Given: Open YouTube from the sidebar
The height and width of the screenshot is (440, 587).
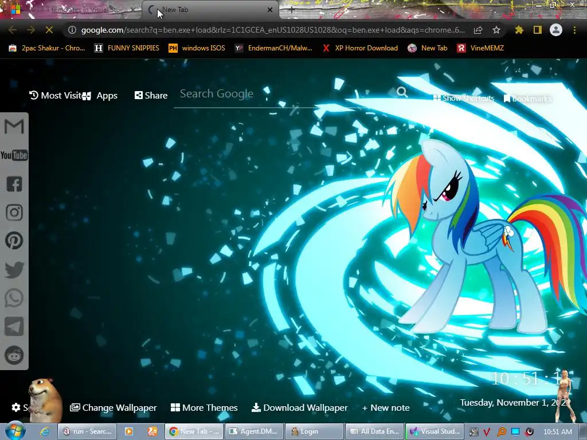Looking at the screenshot, I should click(x=14, y=155).
